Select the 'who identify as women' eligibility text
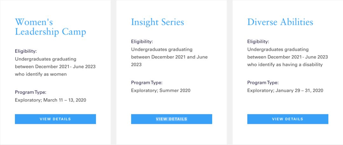This screenshot has height=145, width=343. [x=41, y=74]
